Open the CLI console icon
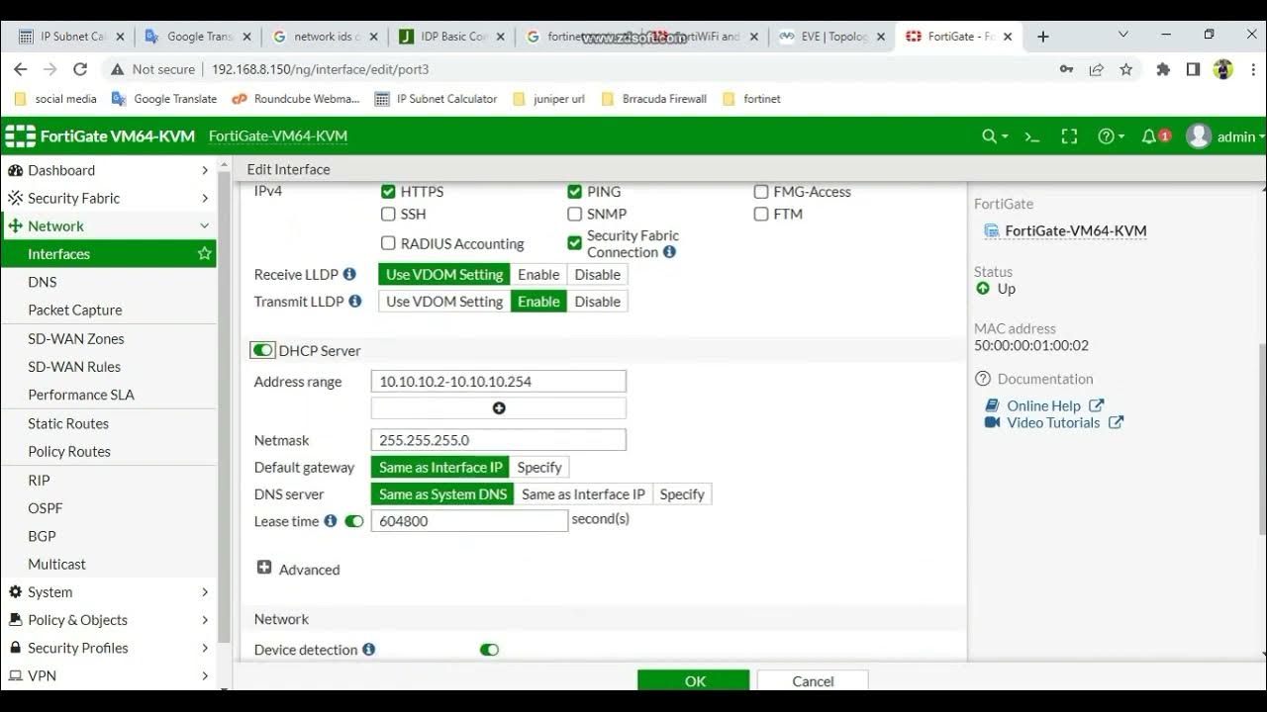The image size is (1267, 712). (x=1031, y=136)
